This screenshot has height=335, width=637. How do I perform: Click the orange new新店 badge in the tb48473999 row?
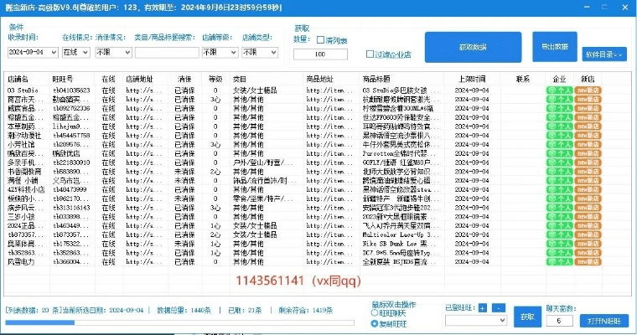[588, 189]
